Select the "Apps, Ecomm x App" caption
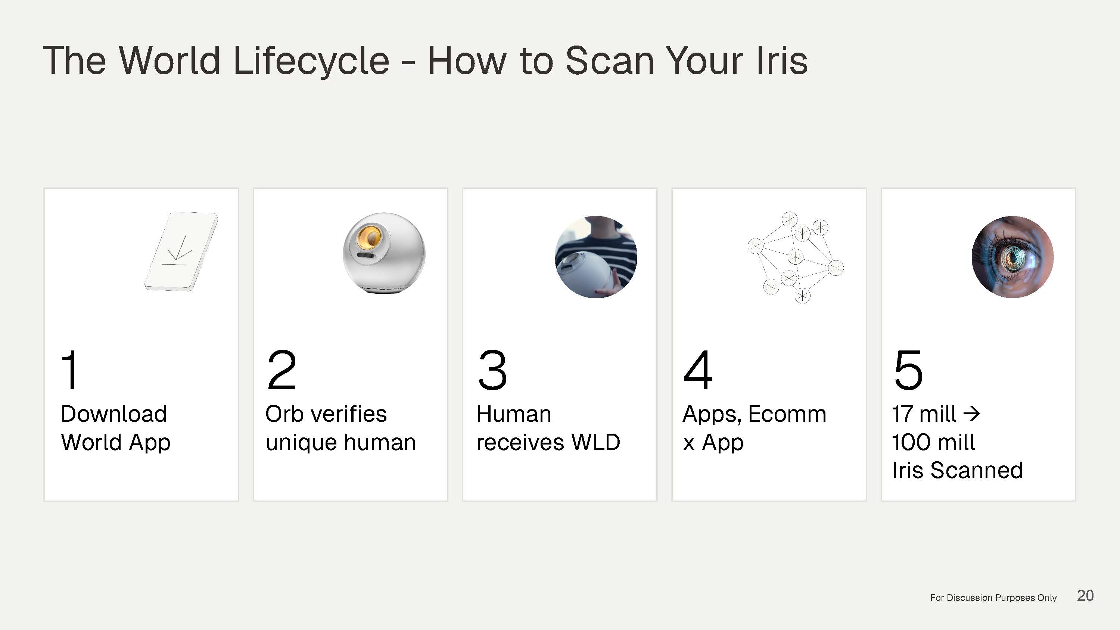 pos(754,428)
